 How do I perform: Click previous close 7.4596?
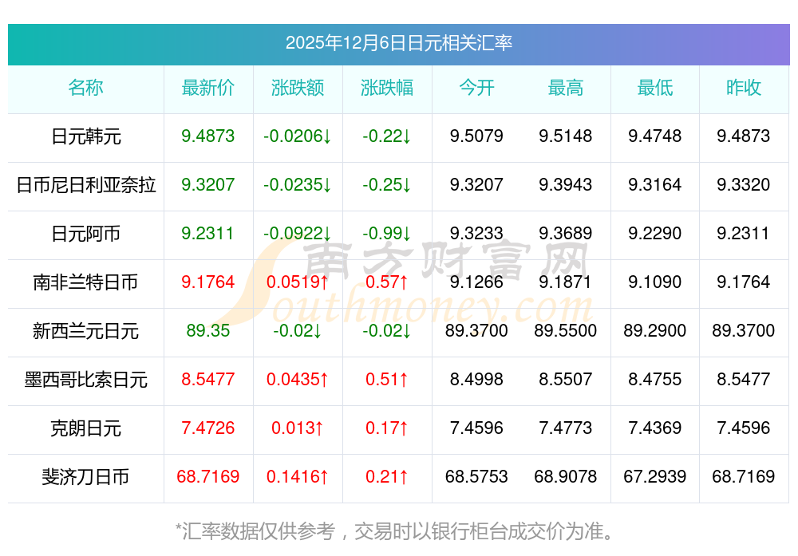point(744,428)
